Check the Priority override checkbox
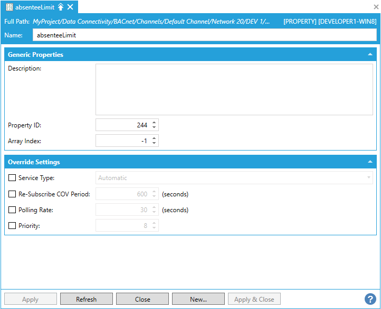The height and width of the screenshot is (309, 381). point(12,225)
